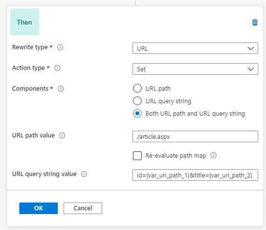Click the URL query string value field
The height and width of the screenshot is (230, 266).
[195, 175]
